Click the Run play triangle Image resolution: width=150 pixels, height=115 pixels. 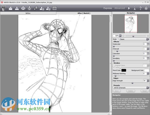(x=129, y=8)
